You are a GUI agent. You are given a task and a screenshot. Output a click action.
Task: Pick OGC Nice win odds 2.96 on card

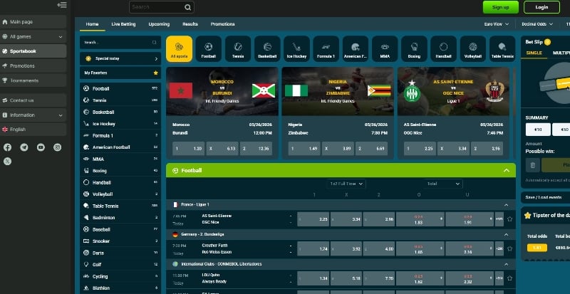487,149
